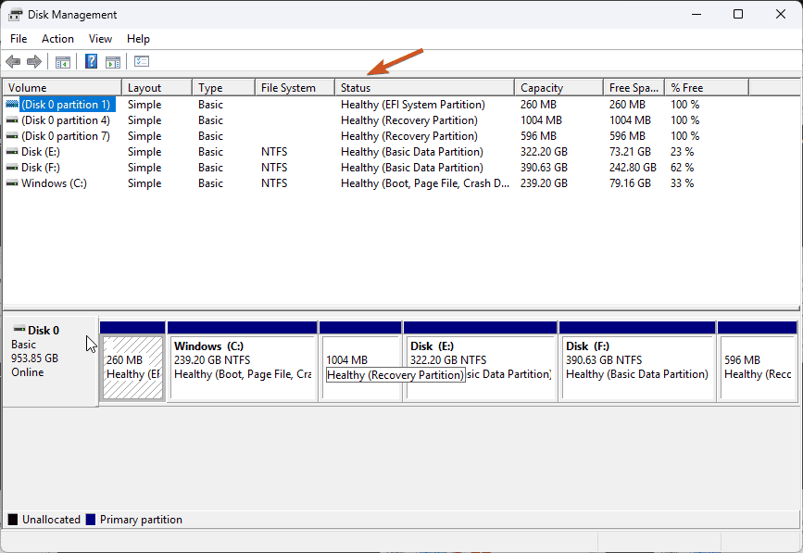This screenshot has width=803, height=553.
Task: Click the 390.63 GB capacity cell
Action: coord(544,168)
